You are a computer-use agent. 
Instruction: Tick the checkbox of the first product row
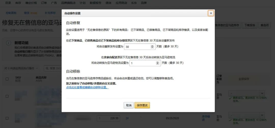click(7, 96)
